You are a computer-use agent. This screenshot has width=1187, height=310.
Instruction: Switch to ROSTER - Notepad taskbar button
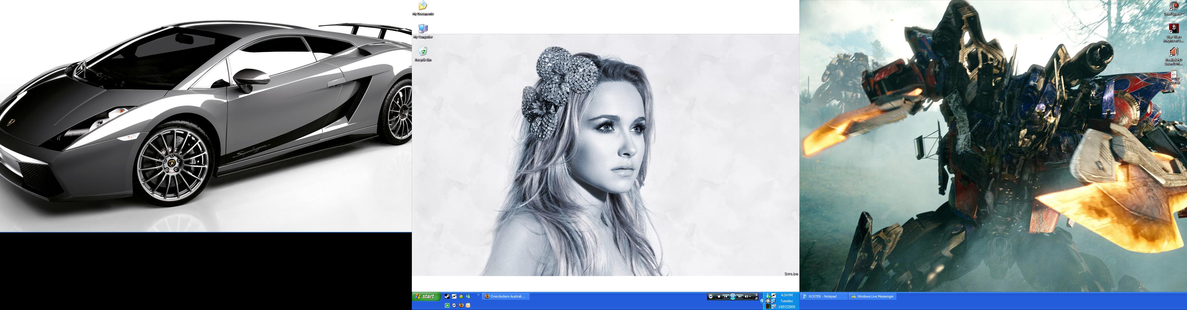click(x=824, y=297)
